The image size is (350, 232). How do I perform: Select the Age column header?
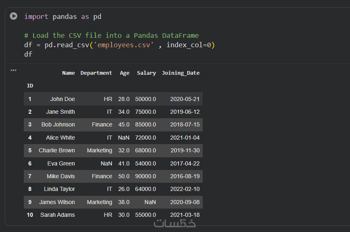[124, 73]
